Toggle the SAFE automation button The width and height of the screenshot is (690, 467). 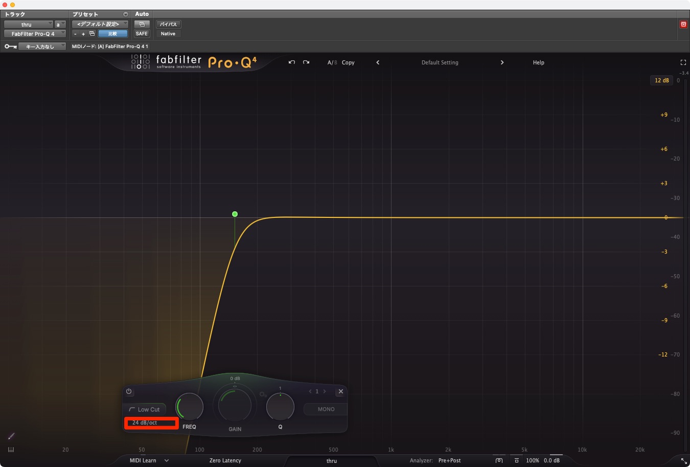[142, 34]
